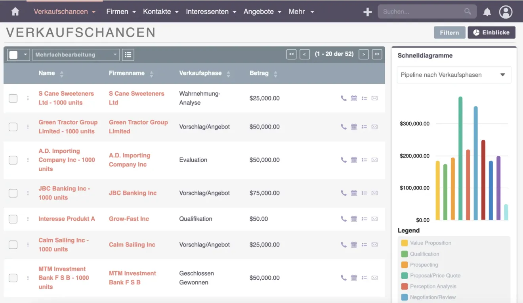The image size is (523, 303).
Task: Create task for A.D. Importing row
Action: 364,160
